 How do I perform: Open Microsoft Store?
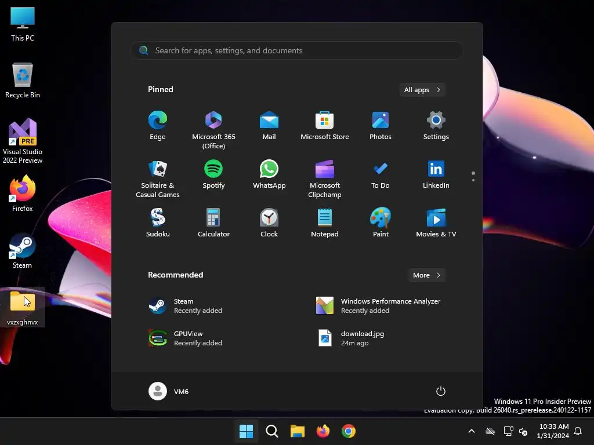(325, 126)
